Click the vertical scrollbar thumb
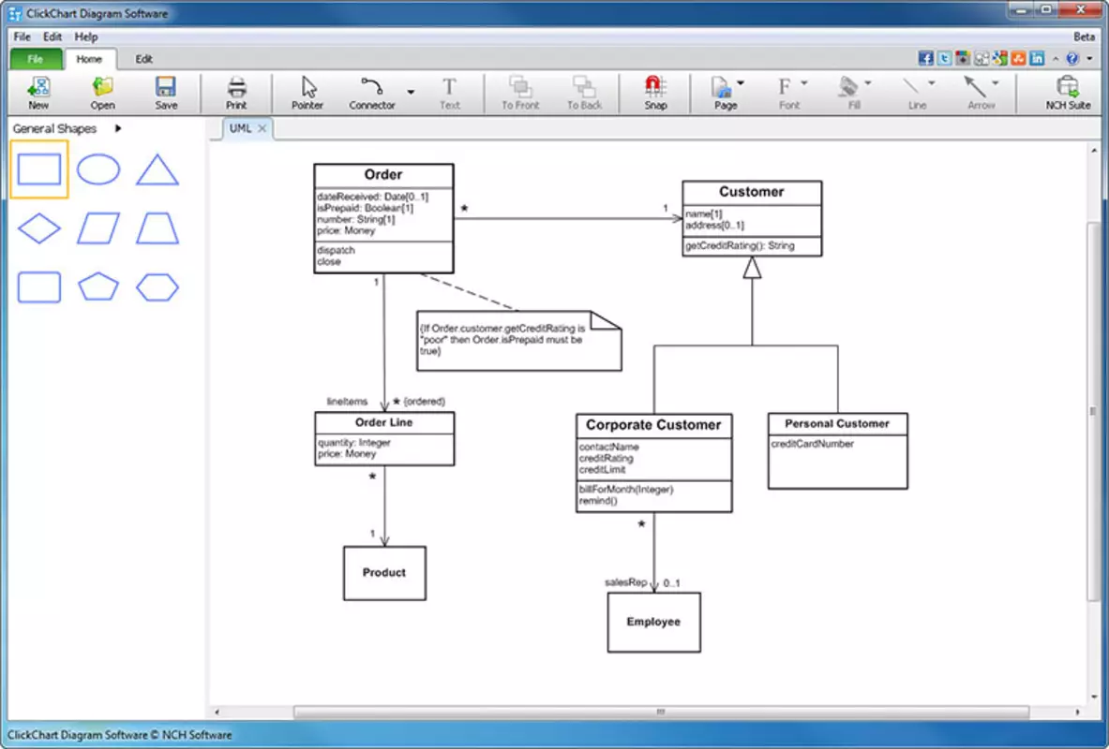 (1093, 411)
